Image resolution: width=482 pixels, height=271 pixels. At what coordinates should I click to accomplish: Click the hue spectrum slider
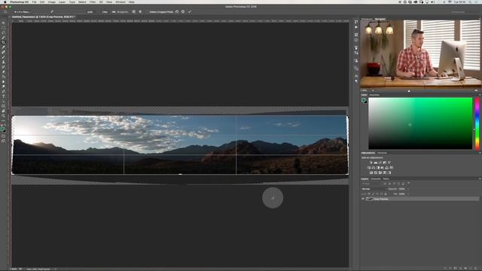click(x=477, y=123)
